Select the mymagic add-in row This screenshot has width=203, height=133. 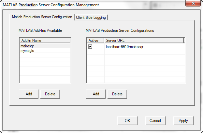point(45,51)
